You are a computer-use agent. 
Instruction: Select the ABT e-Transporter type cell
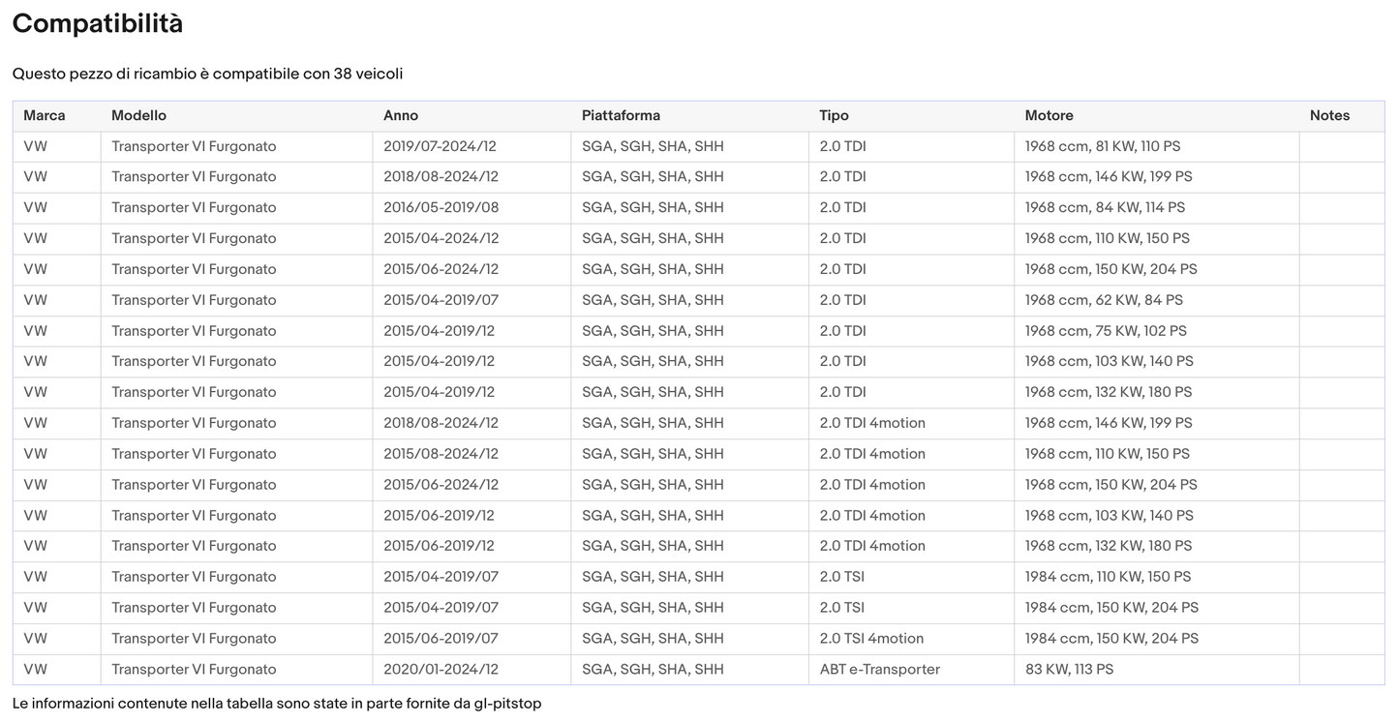point(879,669)
